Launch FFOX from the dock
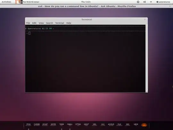 point(29,125)
